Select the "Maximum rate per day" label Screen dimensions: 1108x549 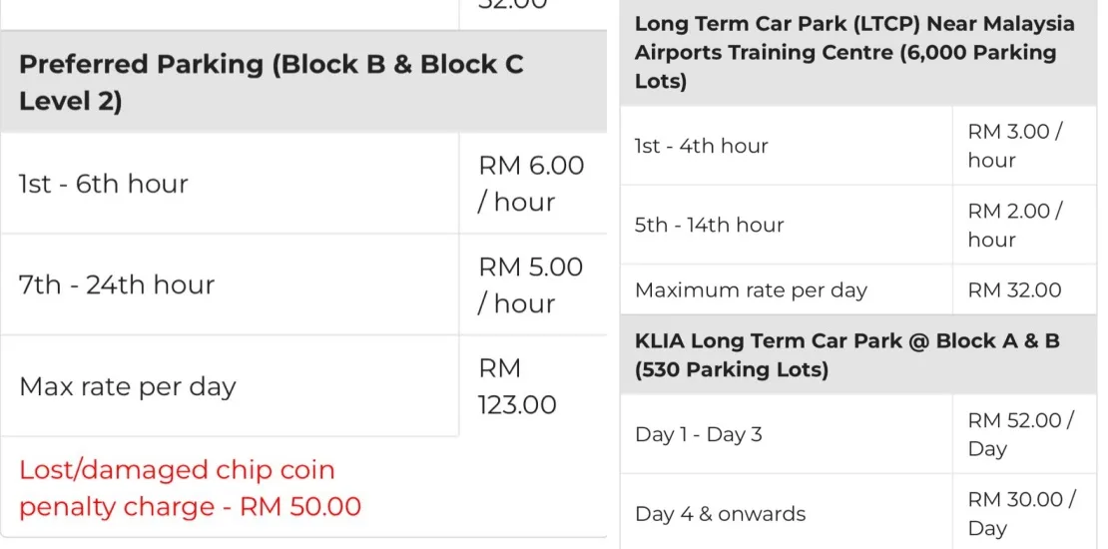coord(751,290)
